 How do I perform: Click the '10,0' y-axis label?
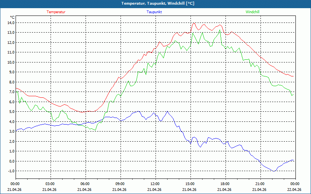click(11, 62)
